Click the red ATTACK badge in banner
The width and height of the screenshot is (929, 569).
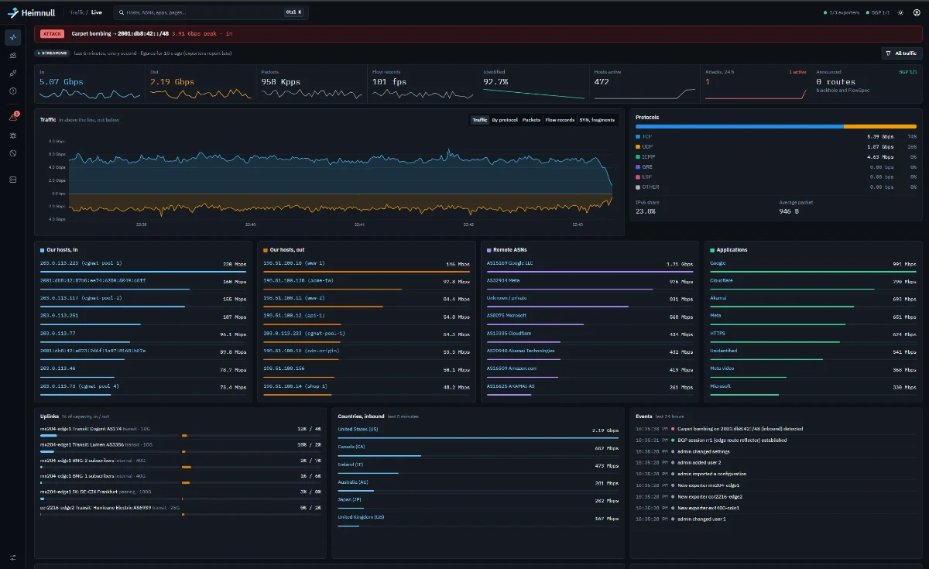coord(52,33)
